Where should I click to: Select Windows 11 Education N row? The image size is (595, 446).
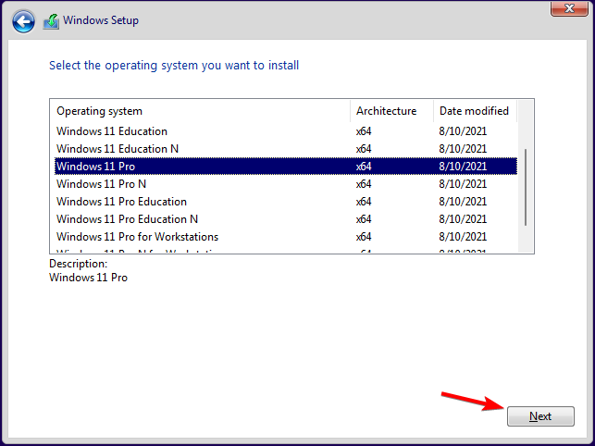pos(286,149)
